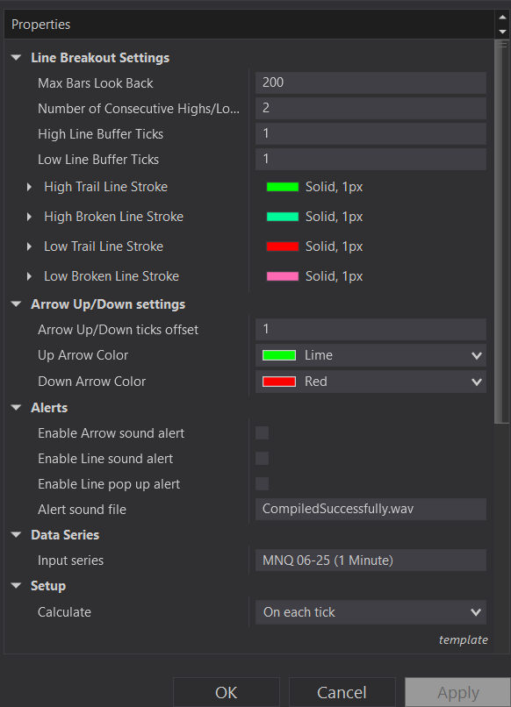Screen dimensions: 511x707
Task: Collapse the Line Breakout Settings section
Action: pos(17,58)
